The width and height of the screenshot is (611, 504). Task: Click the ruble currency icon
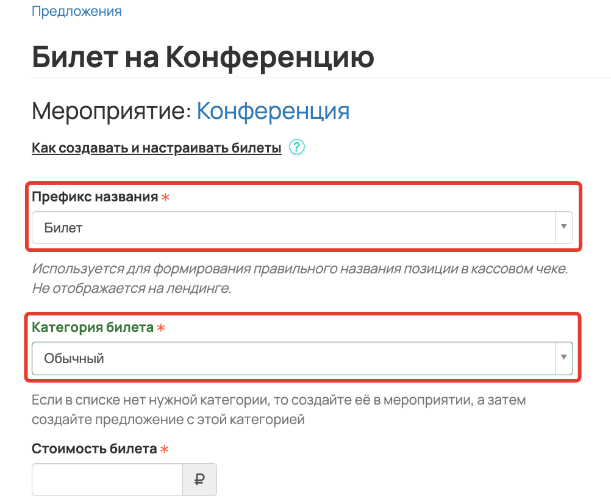[199, 480]
